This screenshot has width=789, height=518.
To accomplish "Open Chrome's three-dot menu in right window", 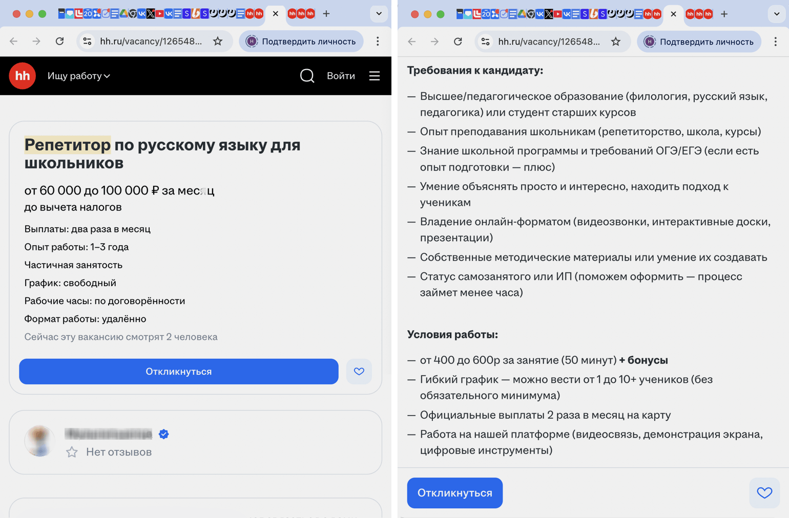I will click(x=775, y=41).
